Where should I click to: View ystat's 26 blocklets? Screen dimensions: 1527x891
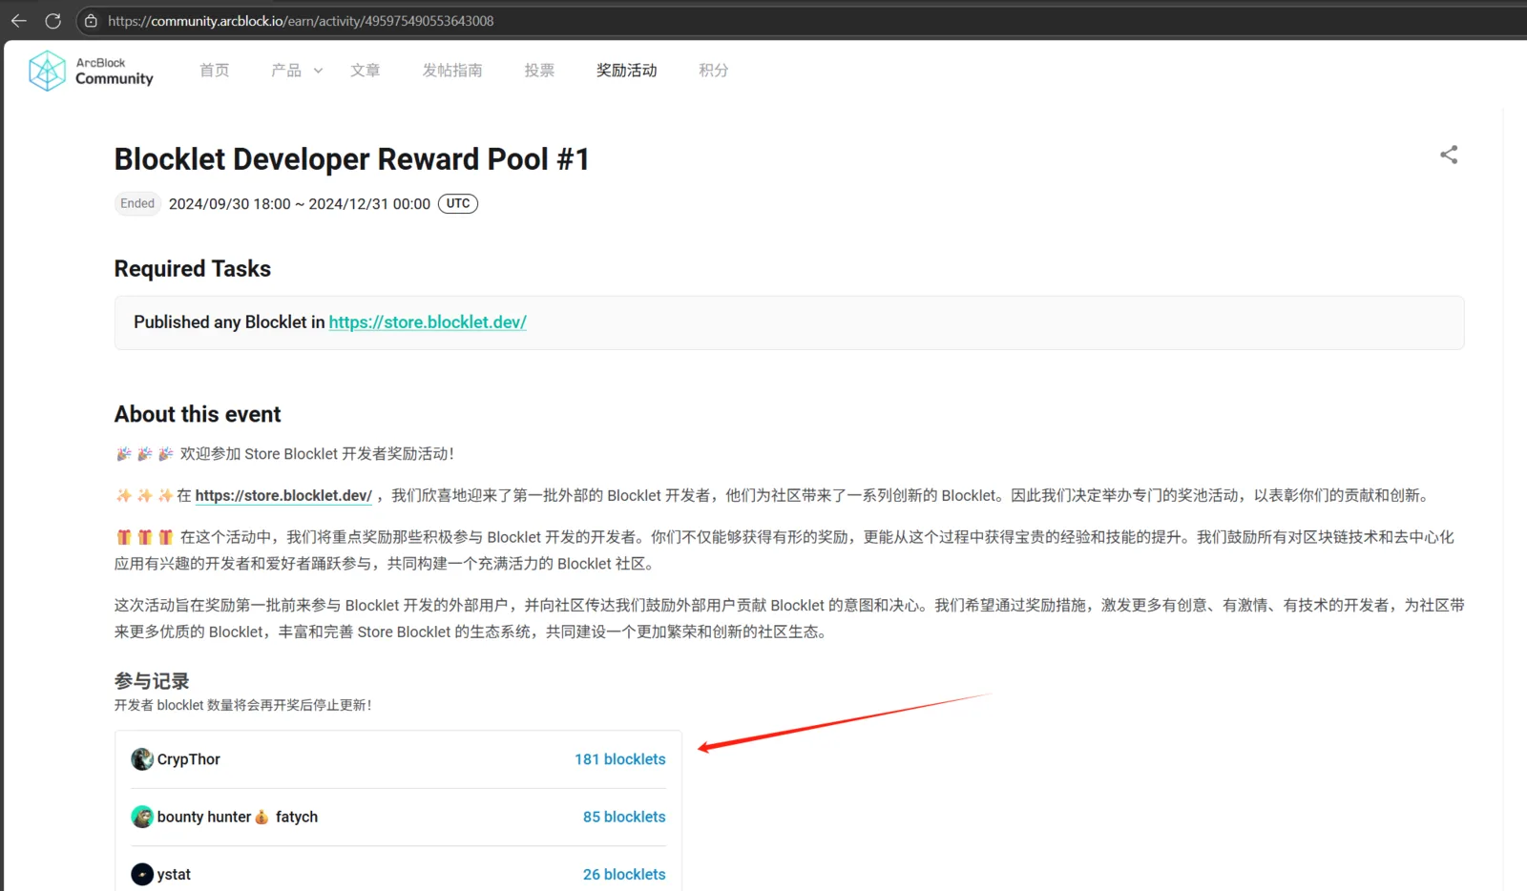point(624,874)
